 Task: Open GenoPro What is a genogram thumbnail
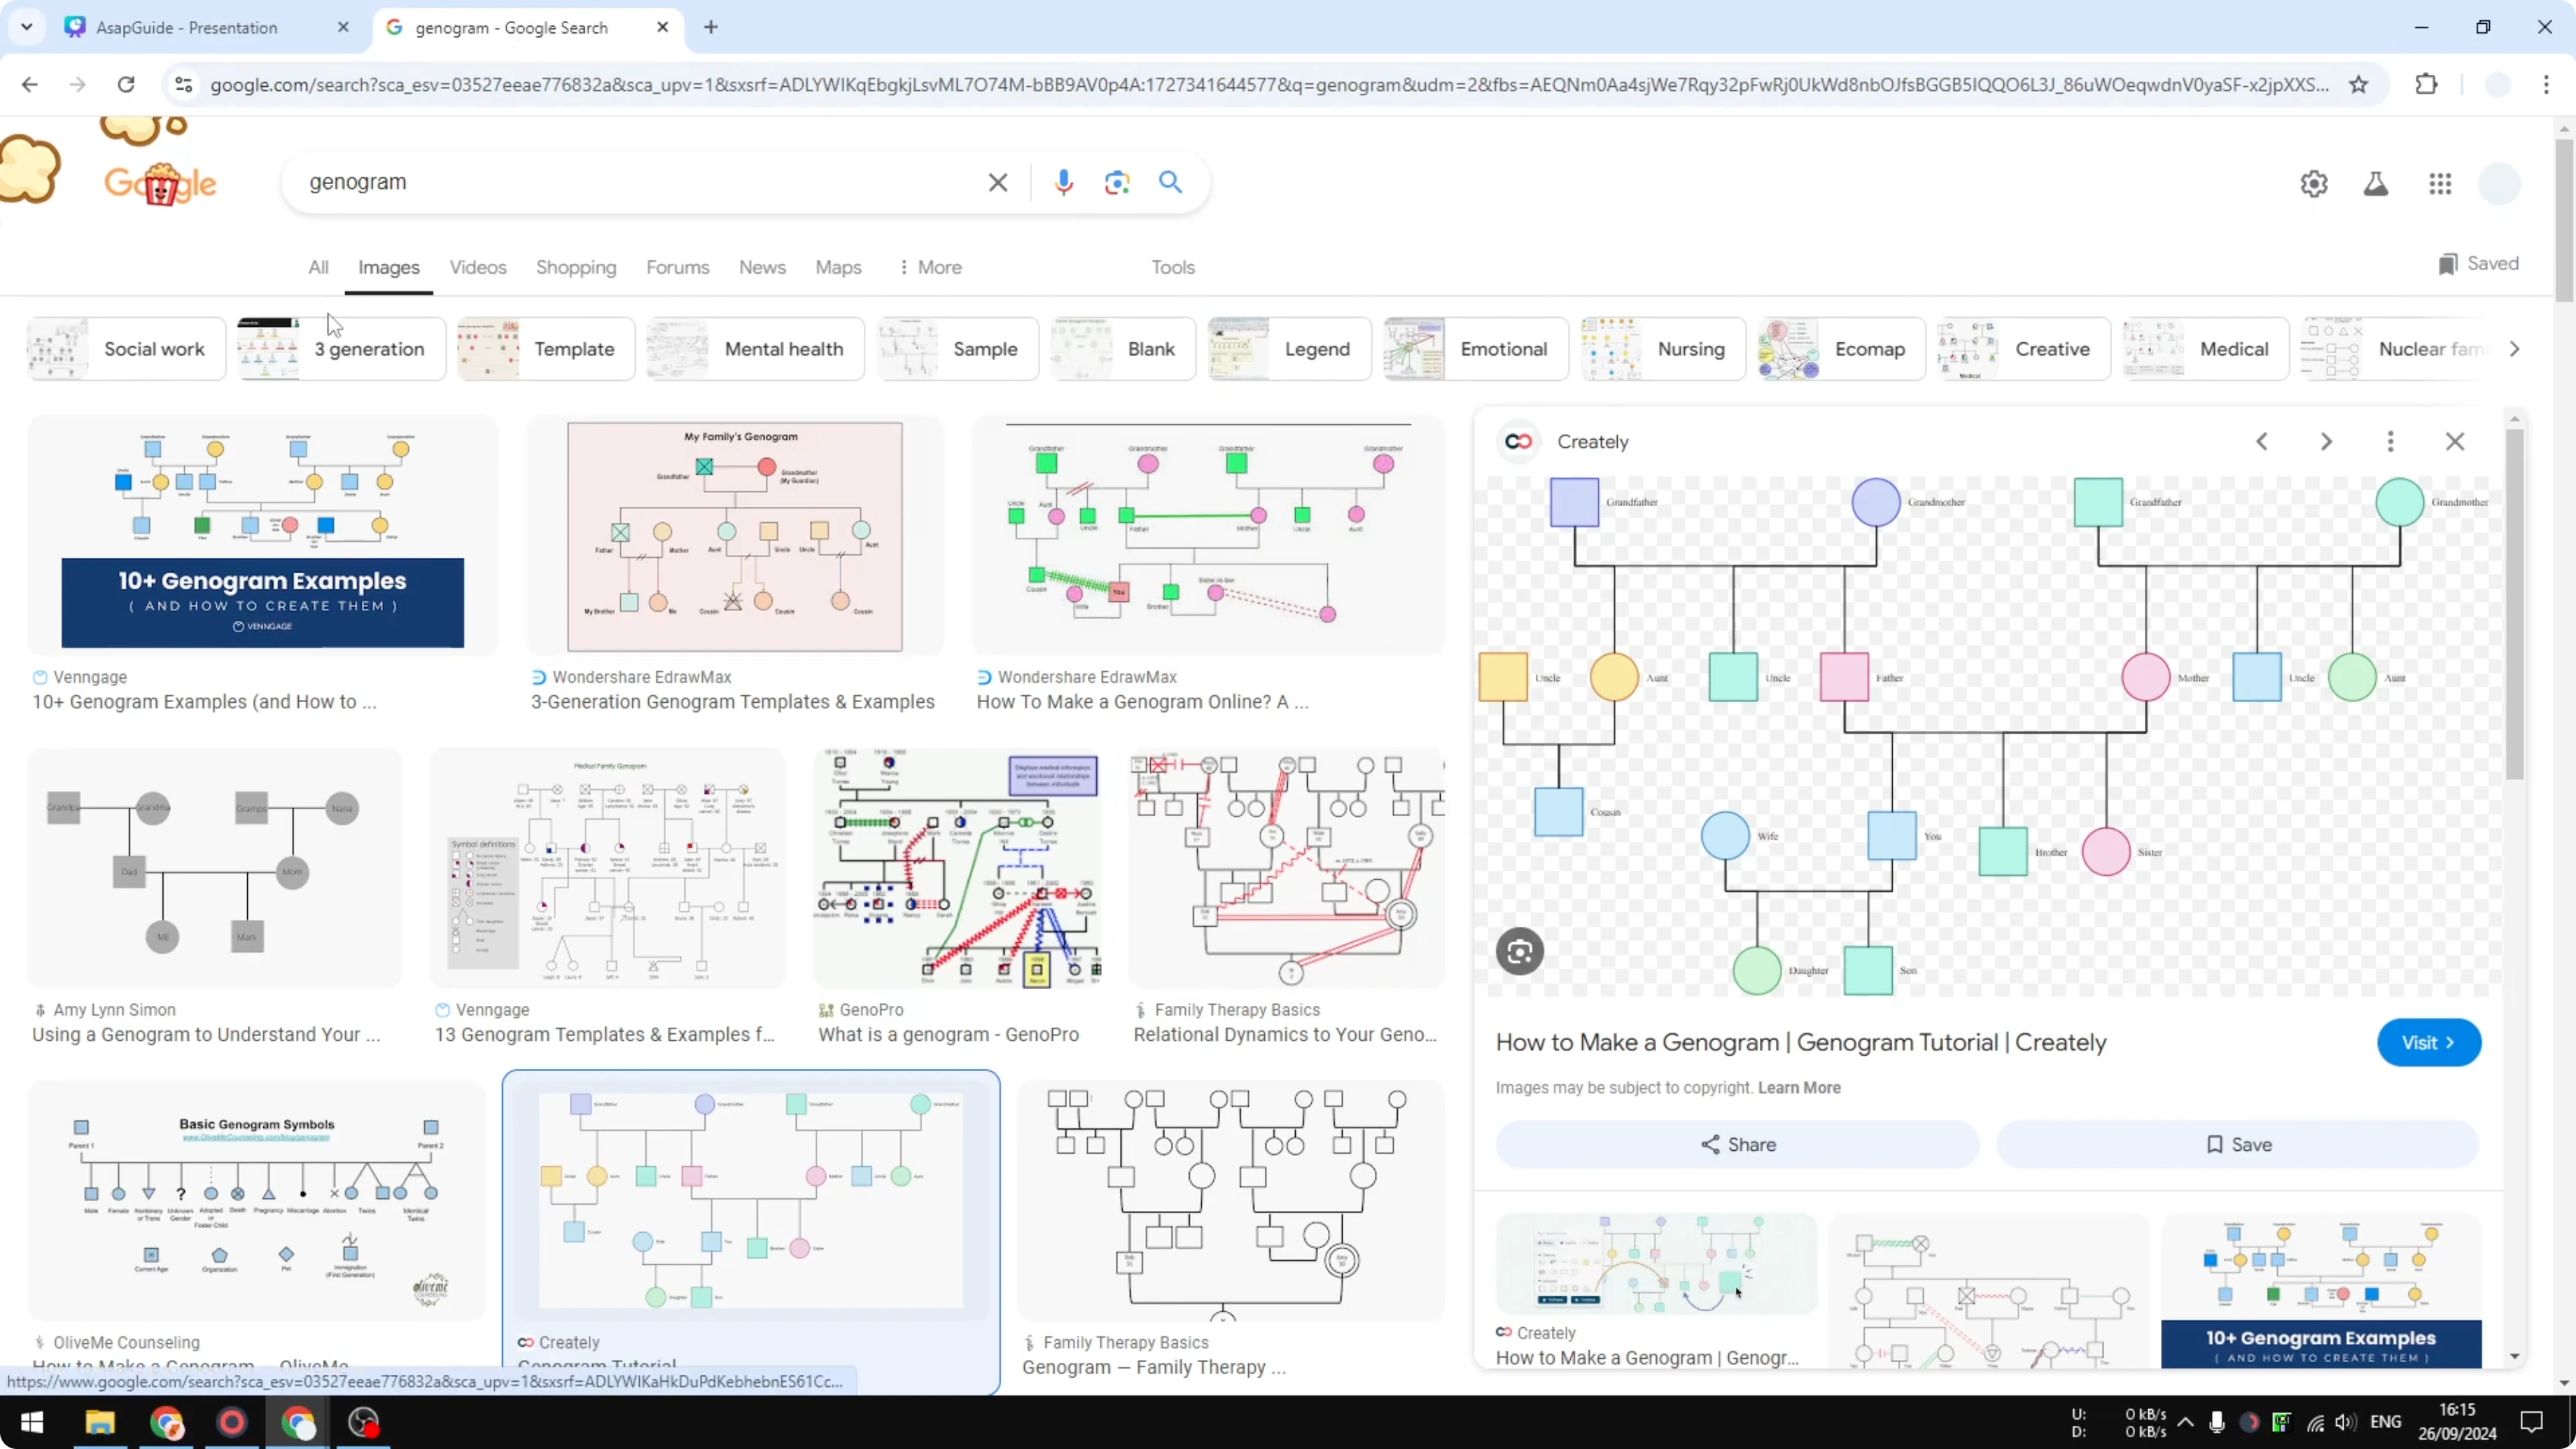tap(957, 868)
